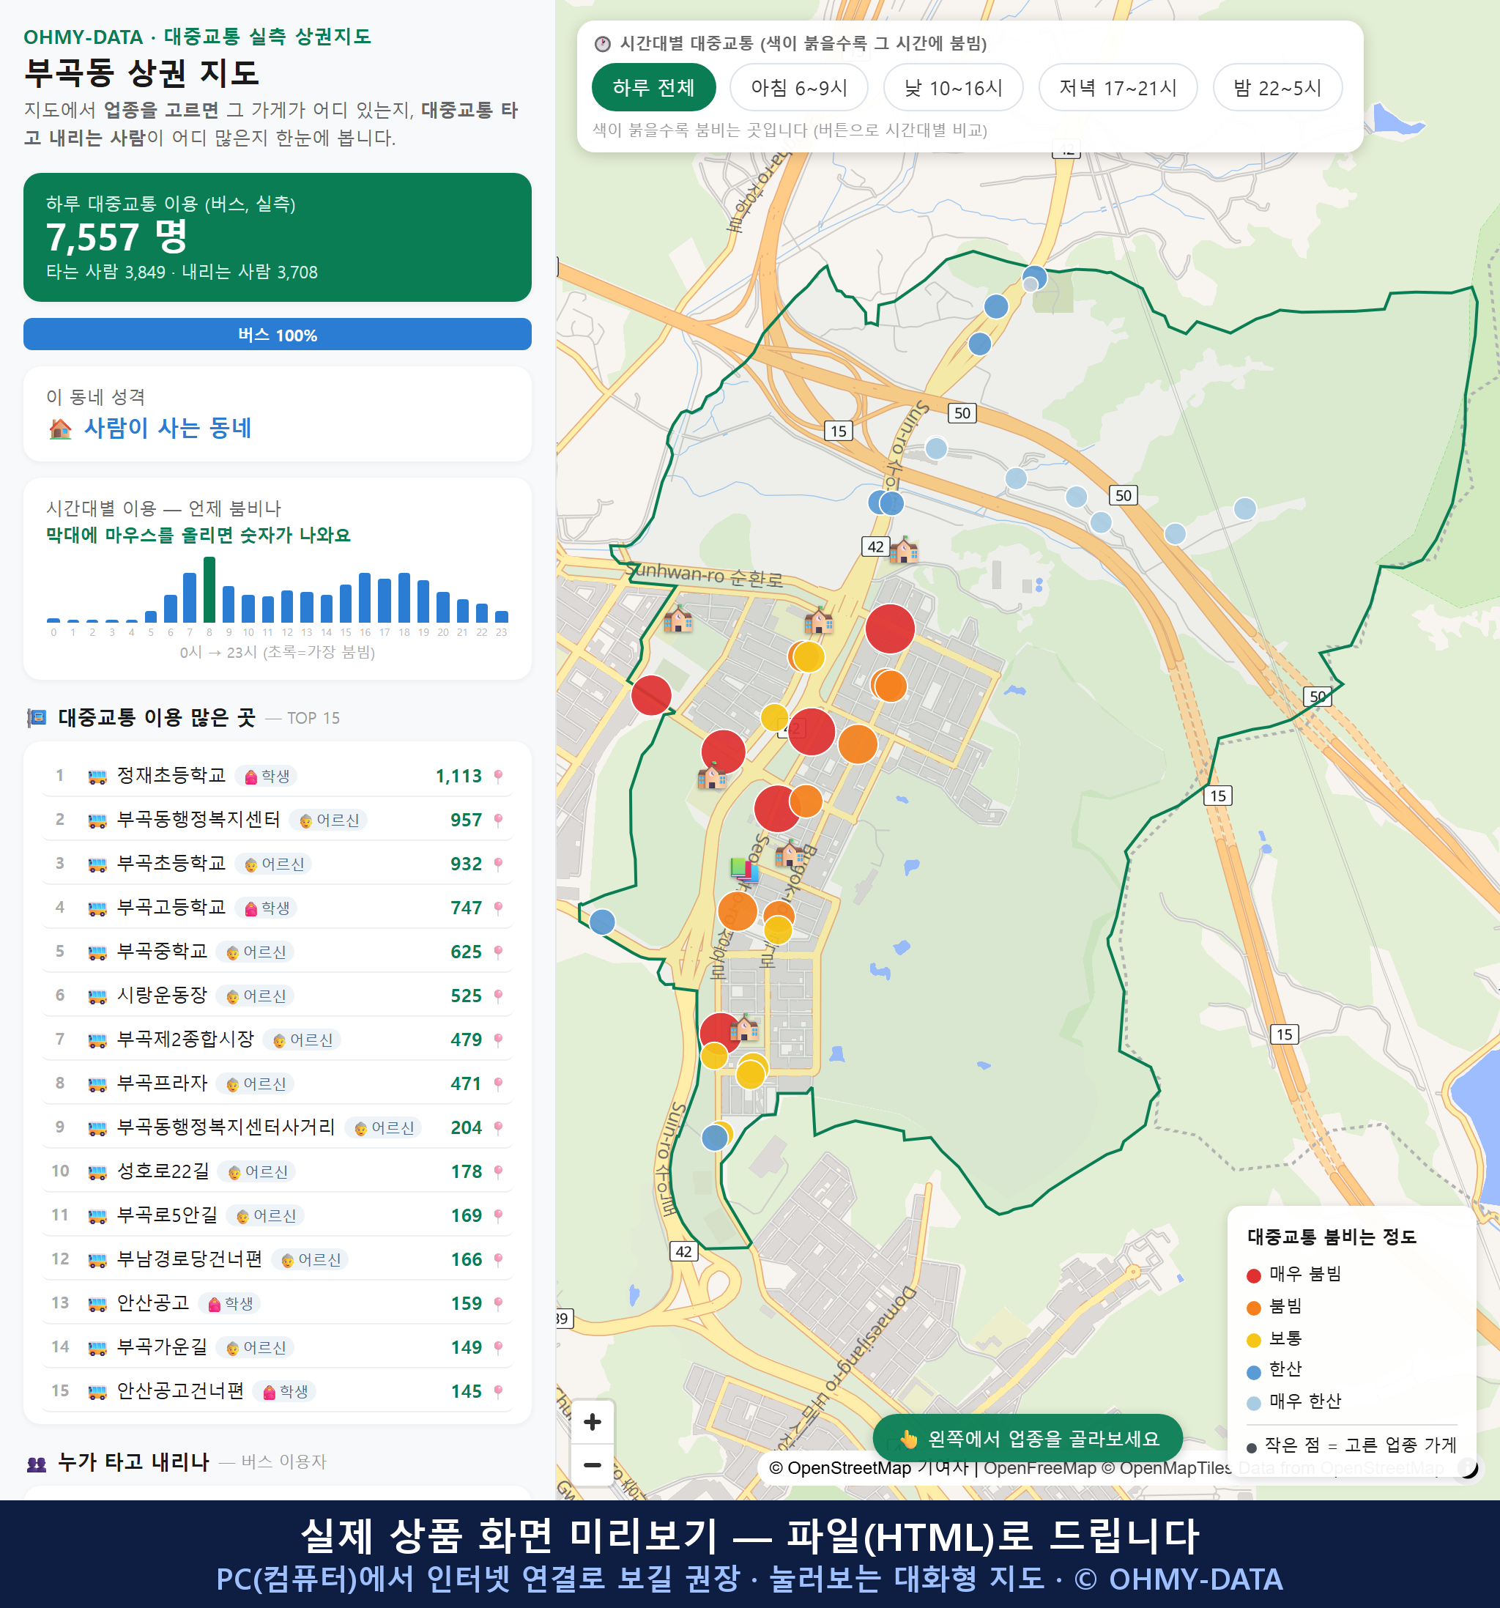Zoom in the map with plus button
1500x1608 pixels.
592,1421
